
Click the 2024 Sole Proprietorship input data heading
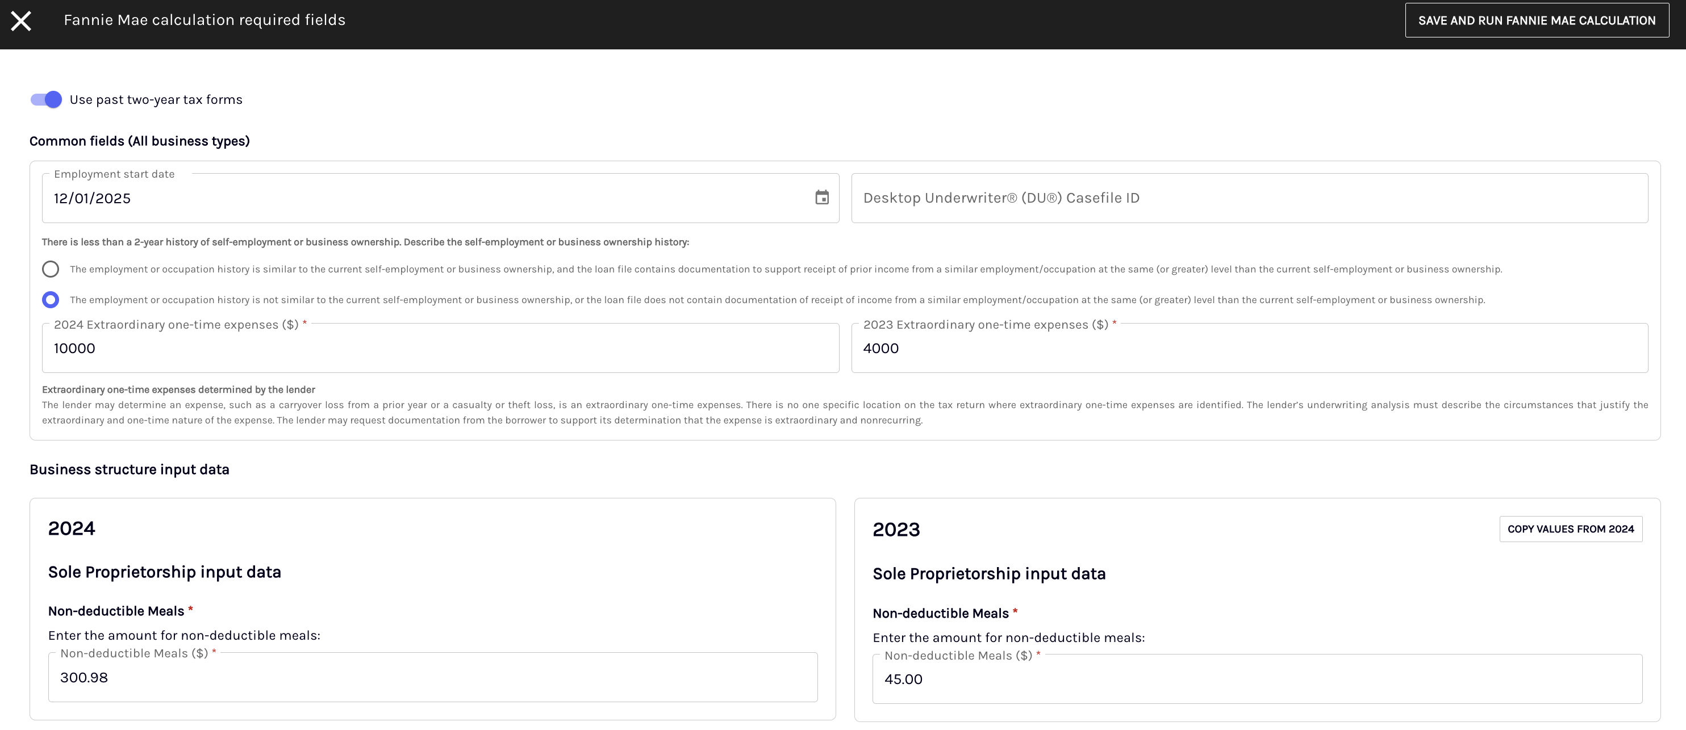click(164, 572)
